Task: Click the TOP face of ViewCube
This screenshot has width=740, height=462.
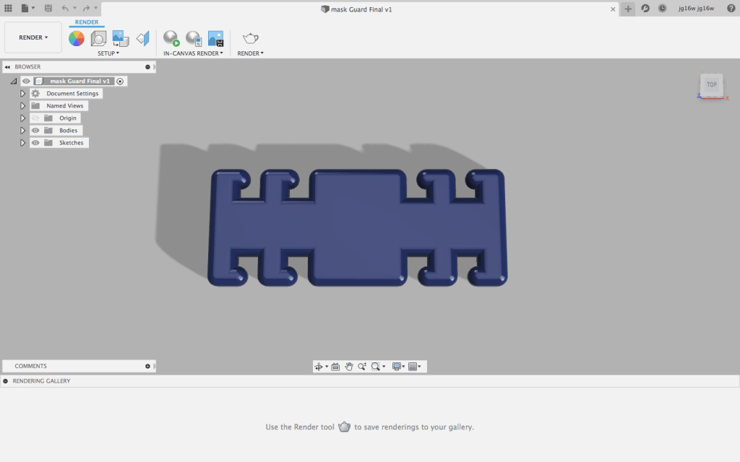Action: coord(711,84)
